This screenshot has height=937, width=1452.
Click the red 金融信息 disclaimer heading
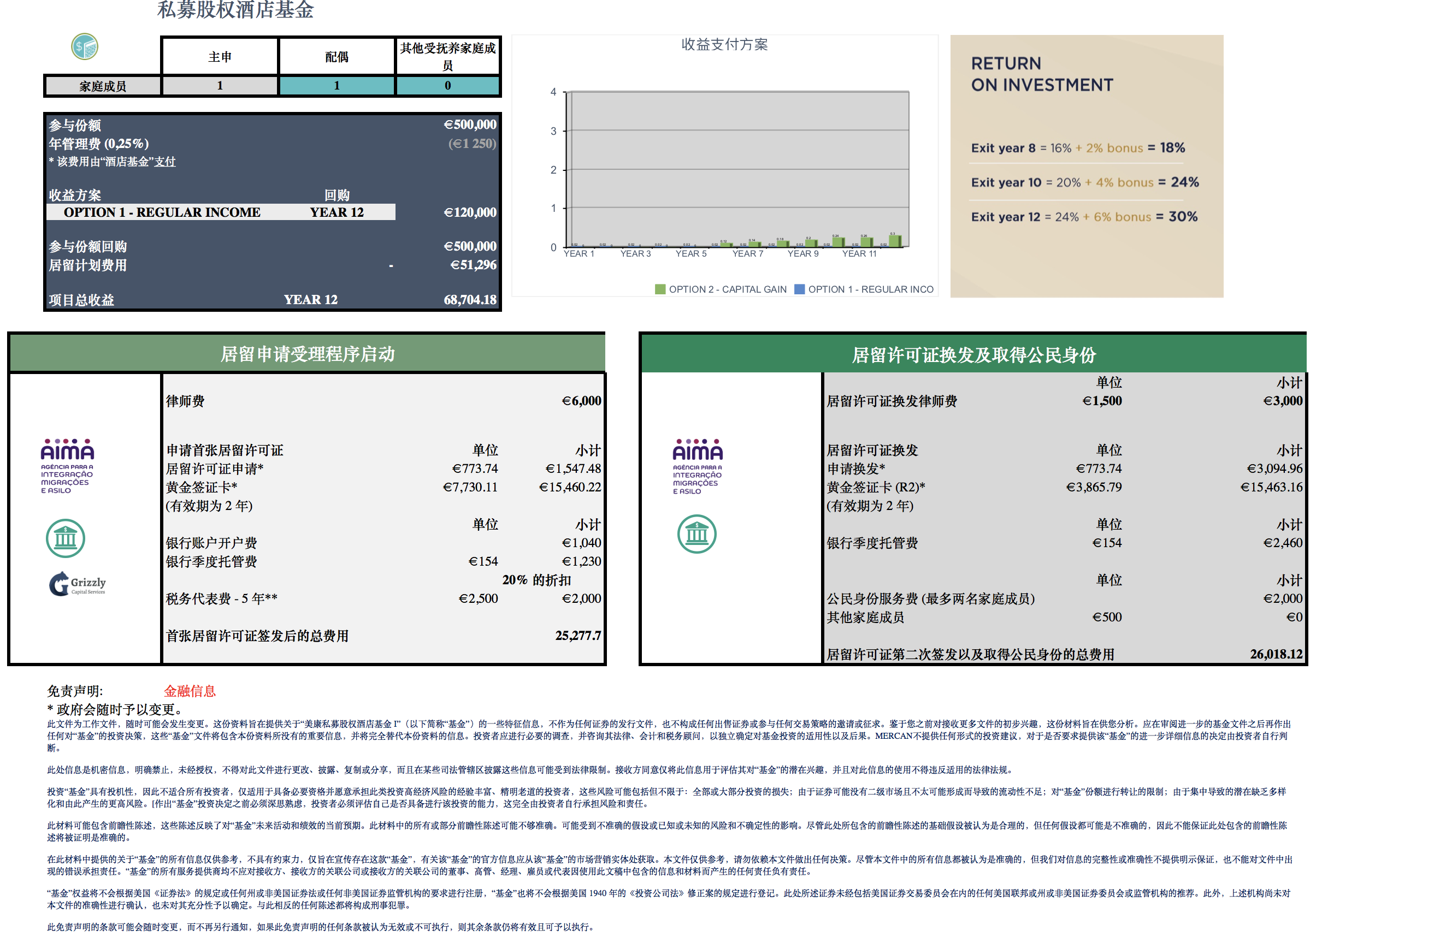tap(190, 691)
